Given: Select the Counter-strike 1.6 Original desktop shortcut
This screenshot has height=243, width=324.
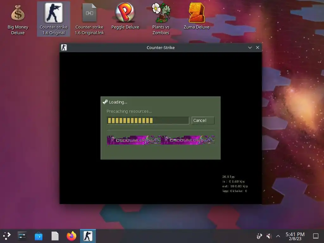Looking at the screenshot, I should coord(53,19).
